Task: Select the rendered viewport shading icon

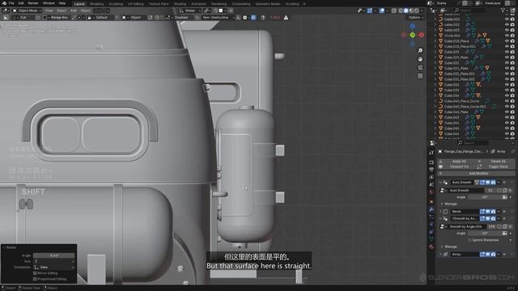Action: tap(417, 11)
